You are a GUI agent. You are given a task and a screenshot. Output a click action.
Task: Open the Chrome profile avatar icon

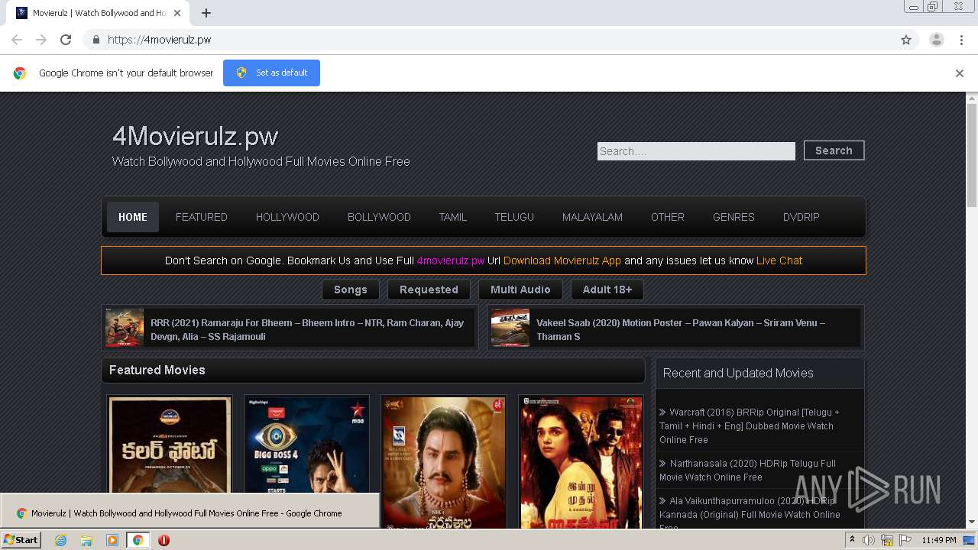click(x=936, y=40)
